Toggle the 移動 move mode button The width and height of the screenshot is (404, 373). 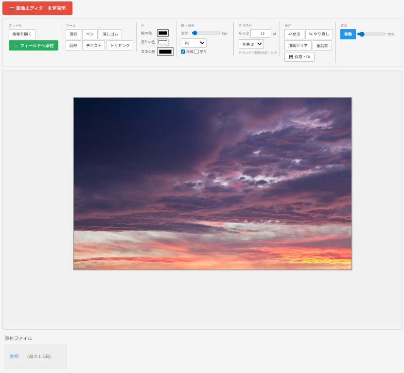coord(348,34)
